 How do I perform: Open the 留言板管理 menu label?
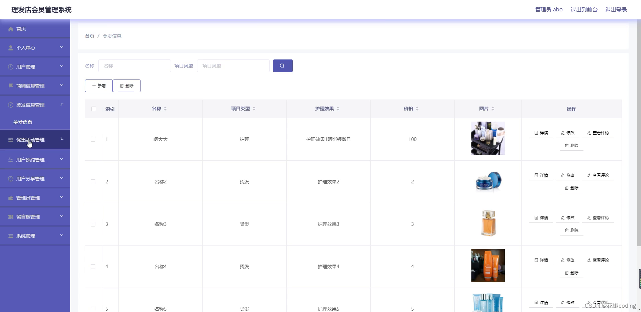(28, 217)
